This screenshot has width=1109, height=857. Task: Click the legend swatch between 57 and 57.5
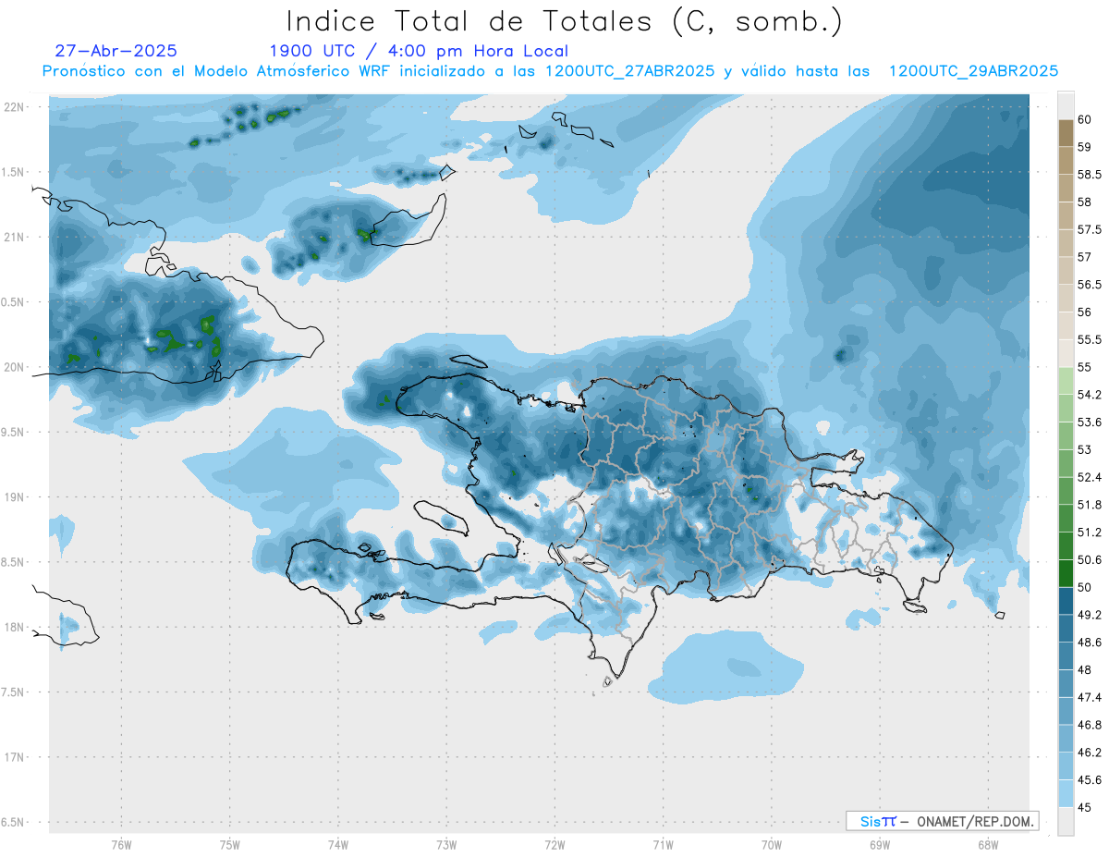coord(1066,243)
